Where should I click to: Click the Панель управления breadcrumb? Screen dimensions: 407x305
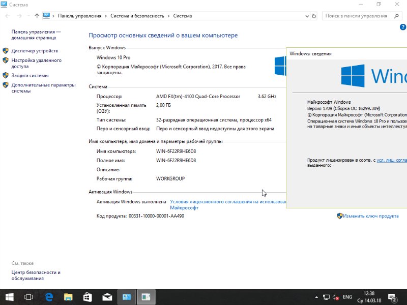(79, 16)
